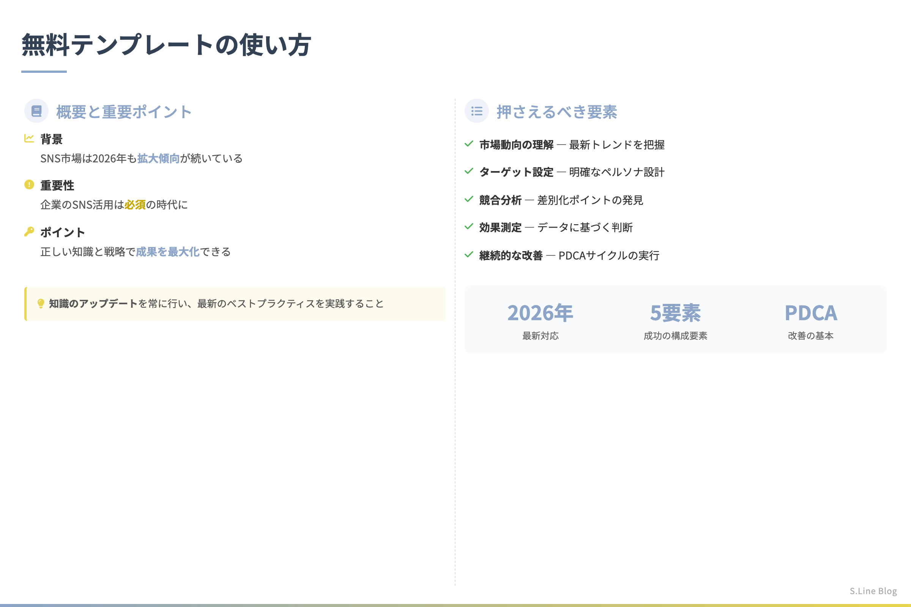Select the heading 概要と重要ポイント

124,112
